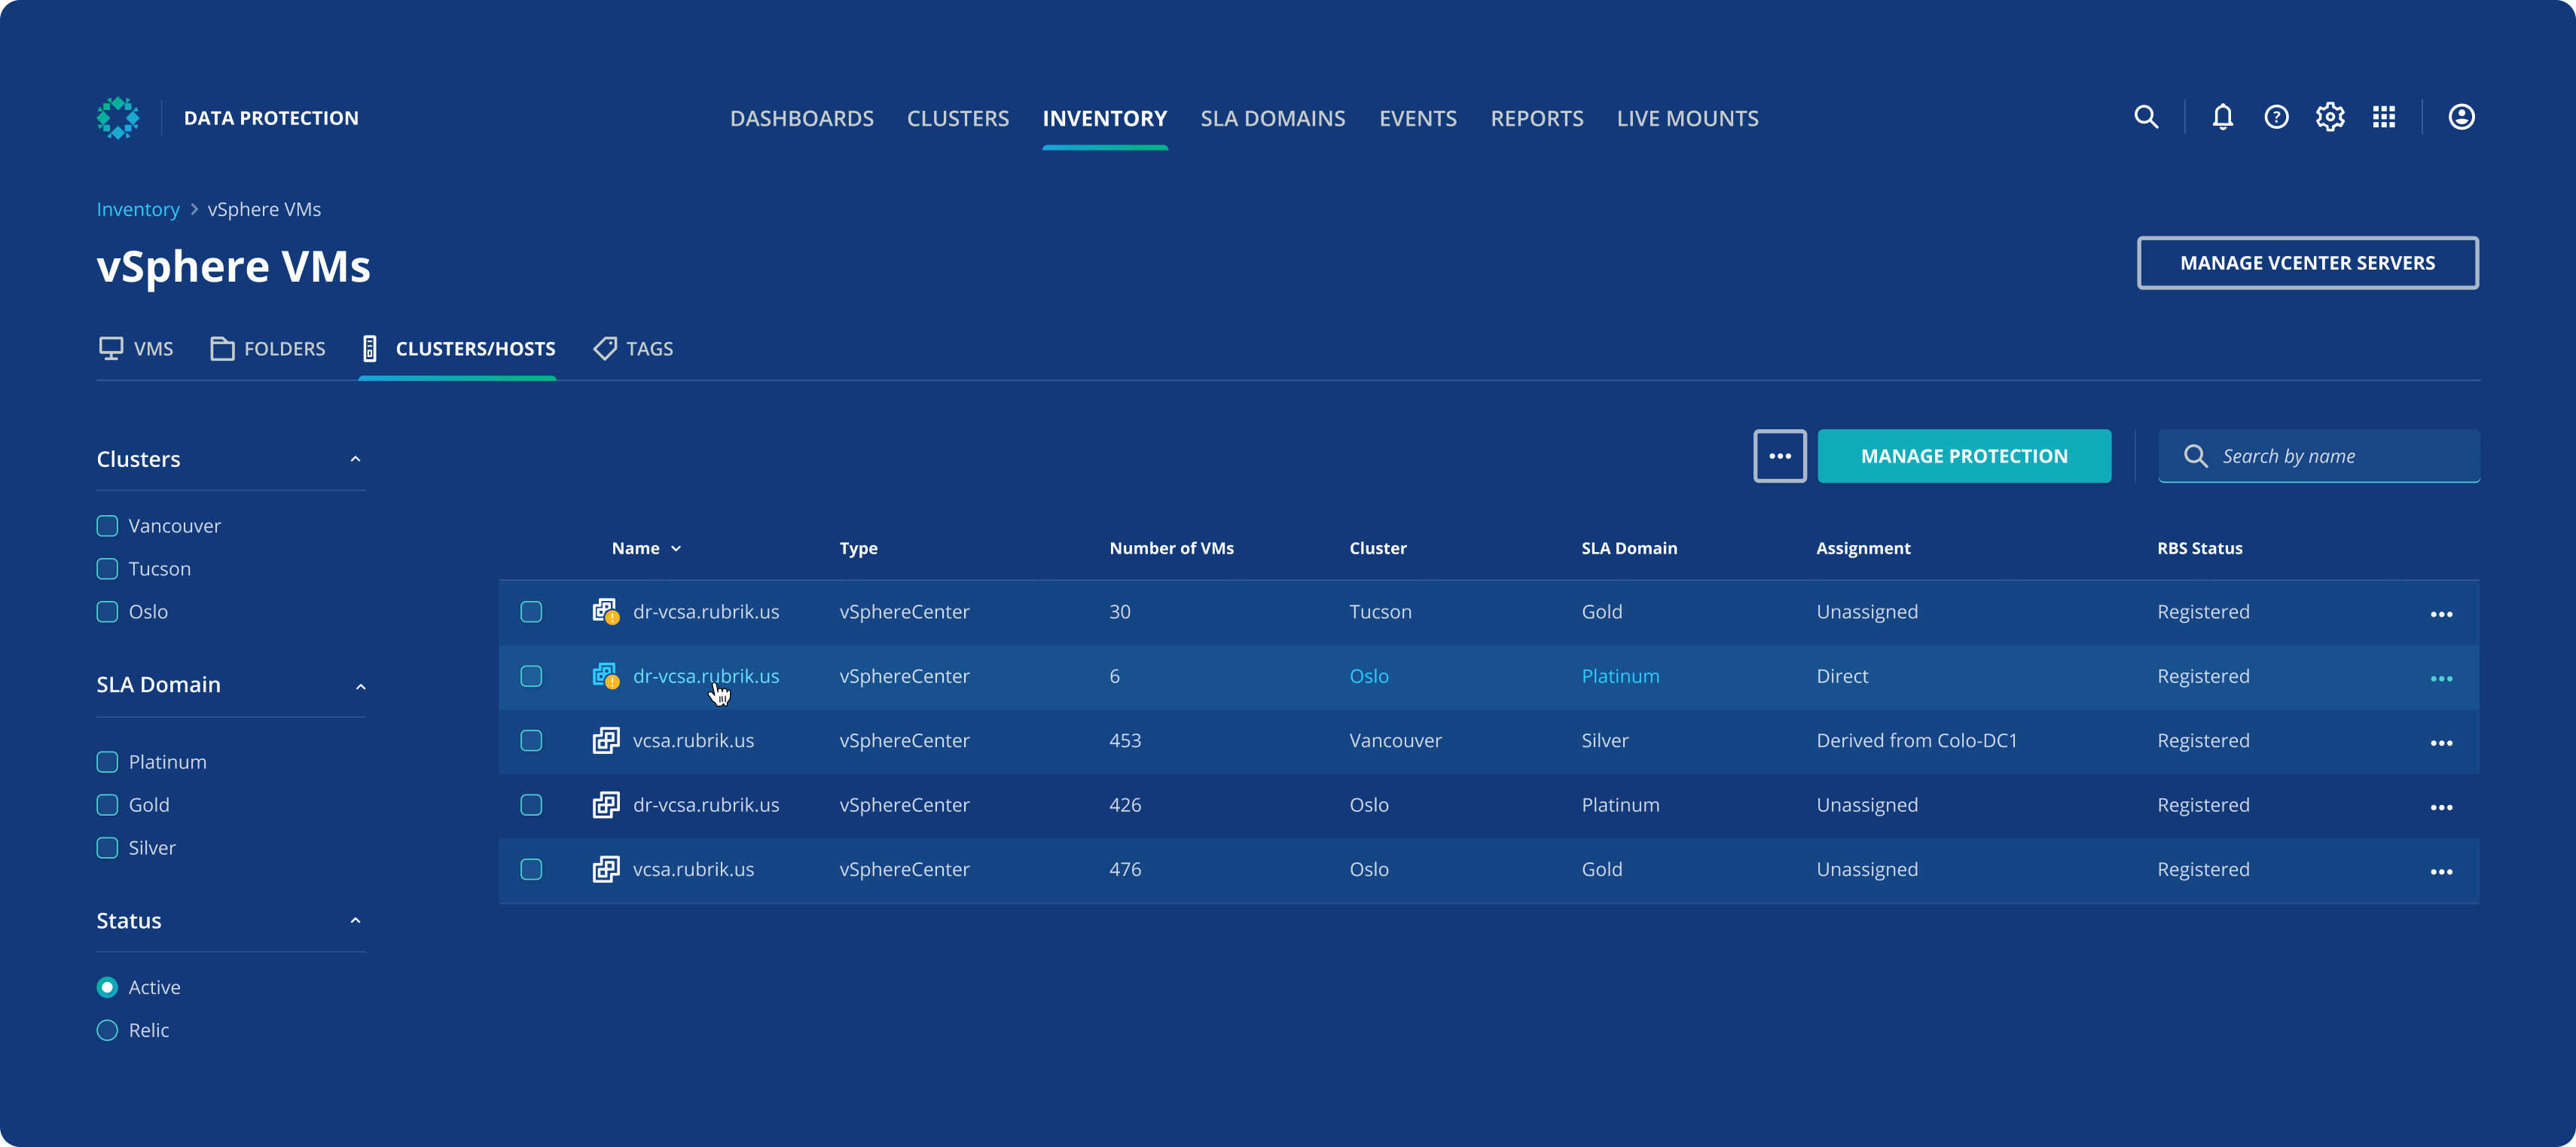Click vCenter warning icon in 6 VMs row

[605, 676]
